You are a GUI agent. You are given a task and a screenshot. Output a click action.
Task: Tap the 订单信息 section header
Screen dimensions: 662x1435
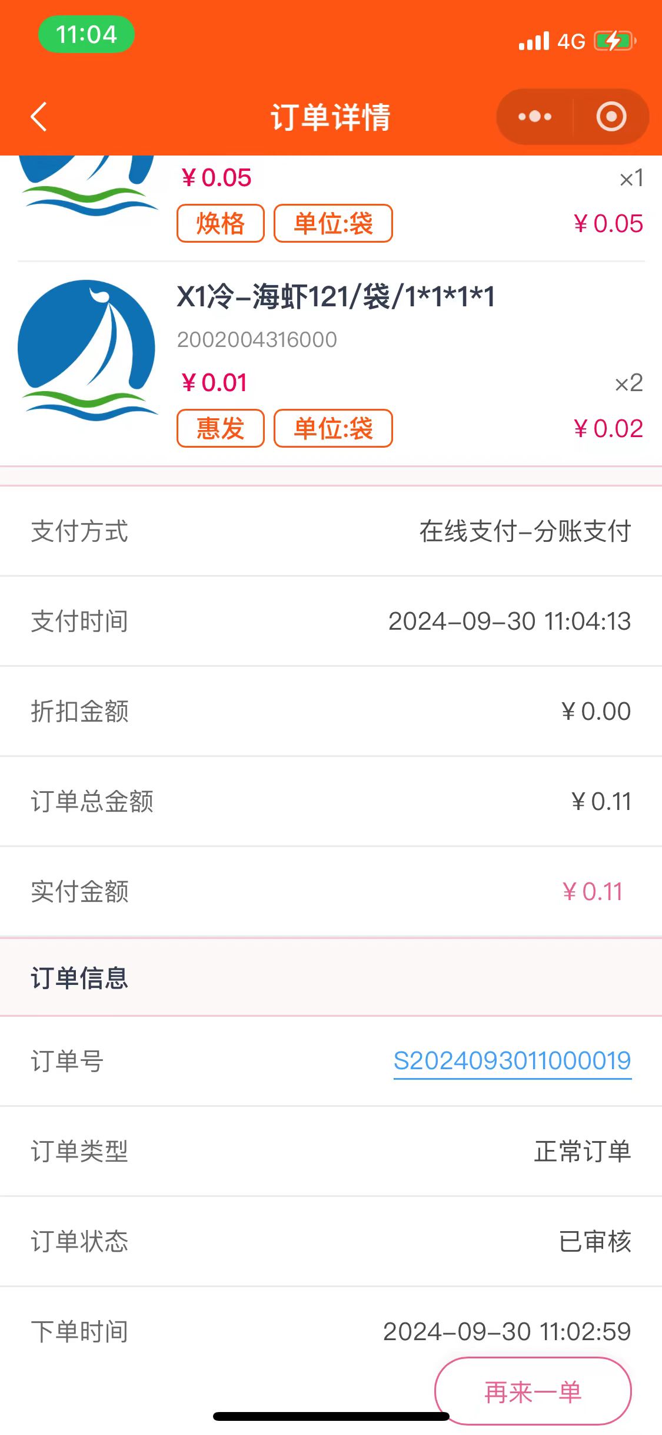pyautogui.click(x=79, y=978)
